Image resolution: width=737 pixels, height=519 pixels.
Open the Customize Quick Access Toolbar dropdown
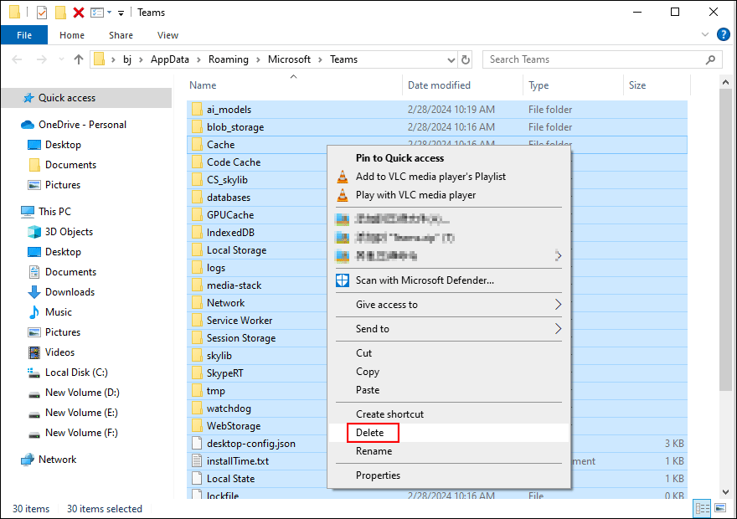120,12
